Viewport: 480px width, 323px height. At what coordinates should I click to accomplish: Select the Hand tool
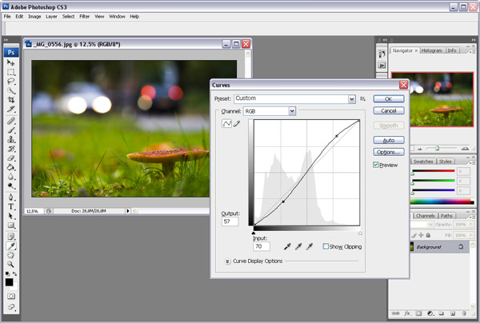[11, 255]
